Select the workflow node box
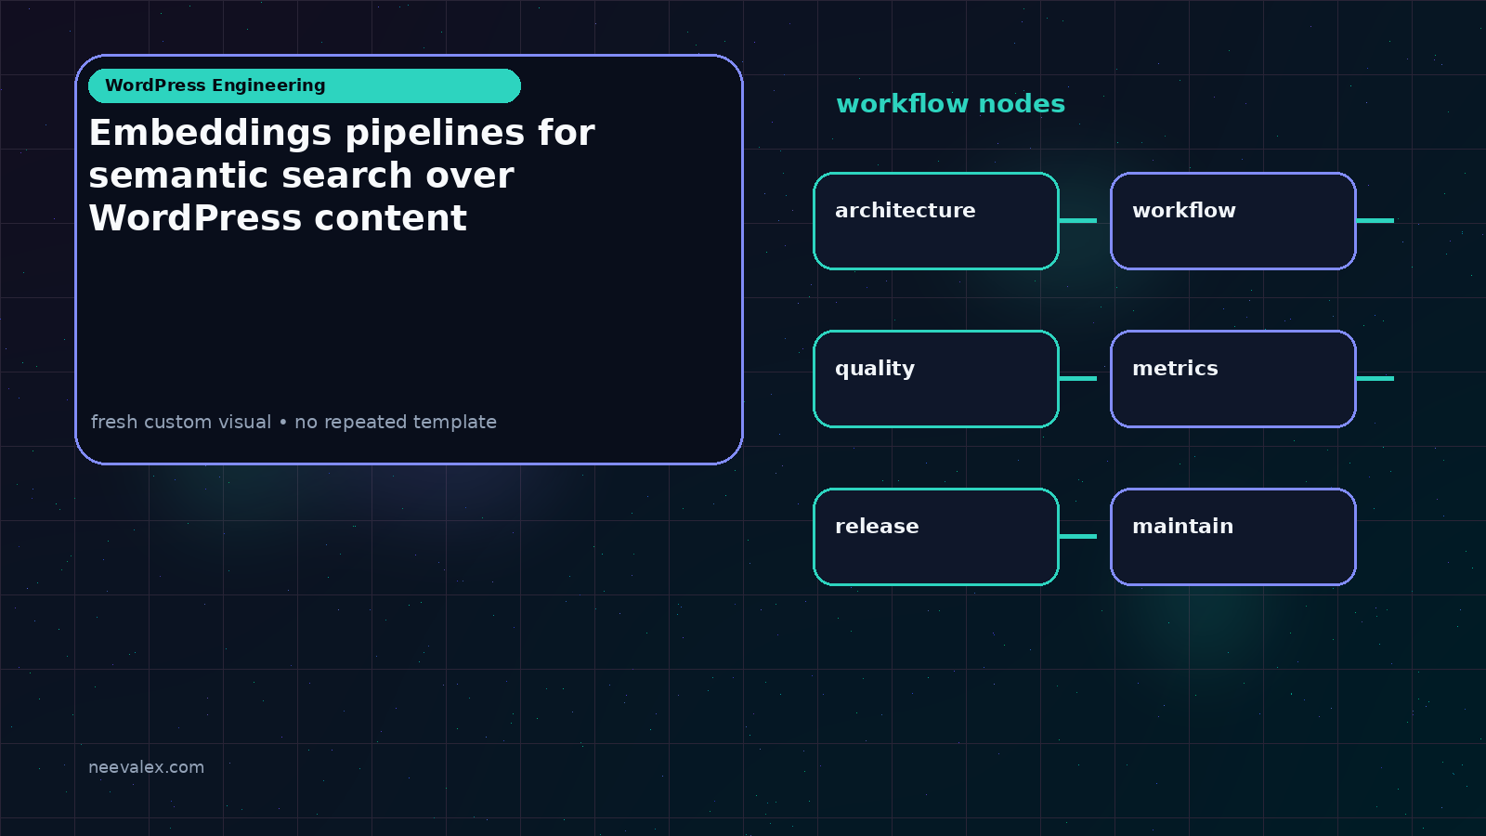Screen dimensions: 1486x836 1233,221
